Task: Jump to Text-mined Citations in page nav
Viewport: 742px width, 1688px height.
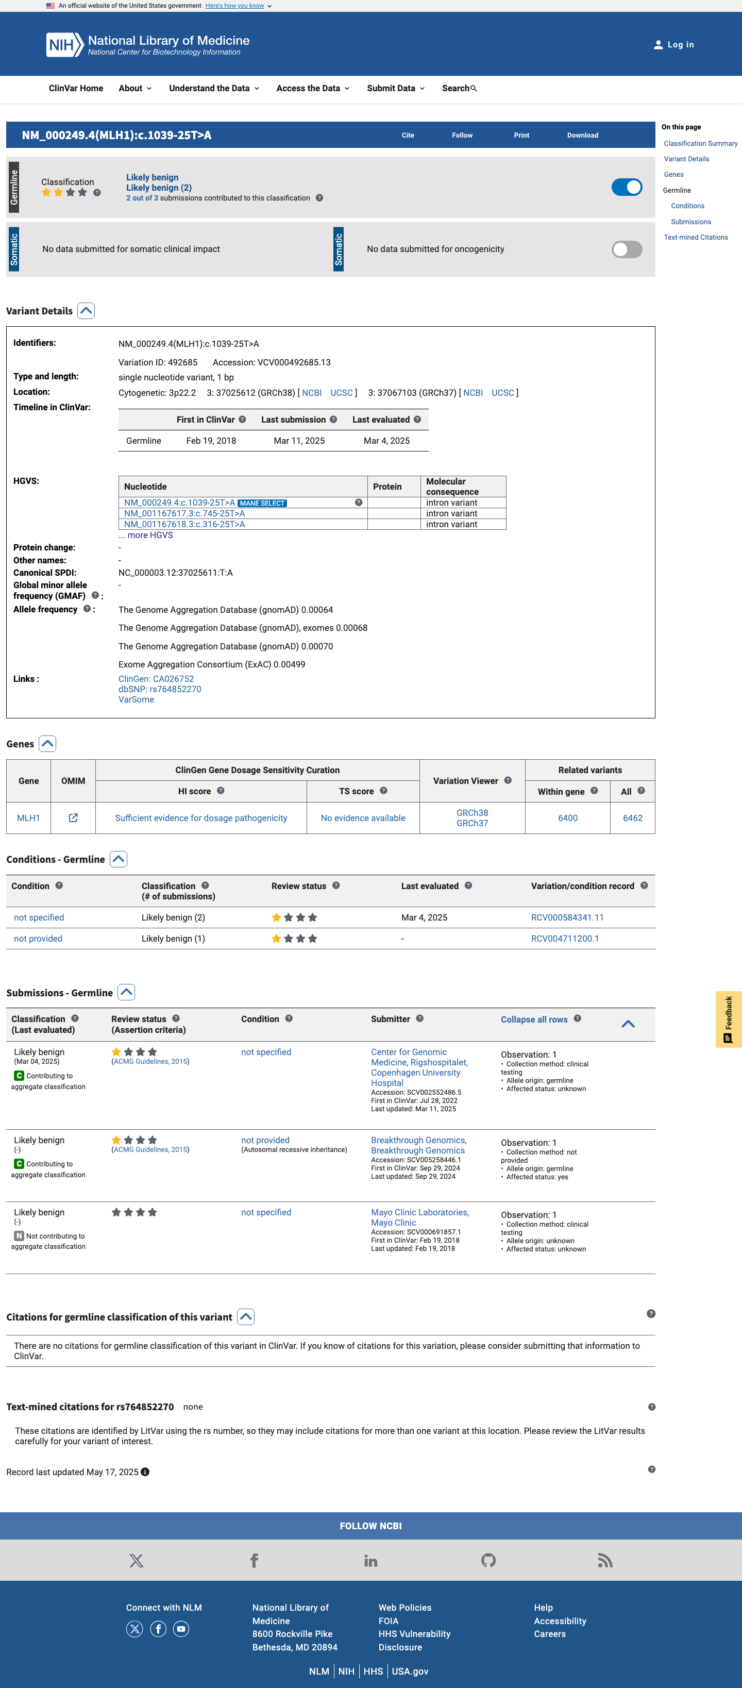Action: [696, 237]
